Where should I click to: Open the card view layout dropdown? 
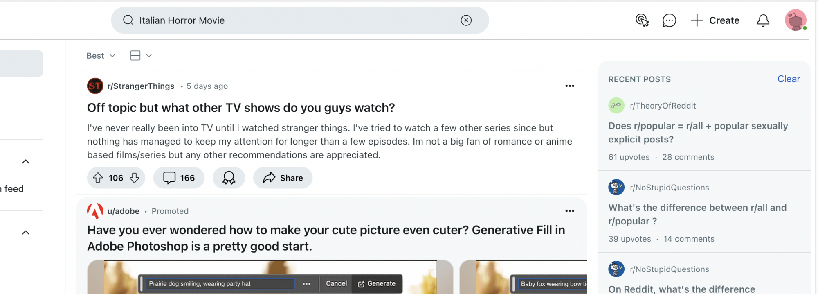pos(141,56)
